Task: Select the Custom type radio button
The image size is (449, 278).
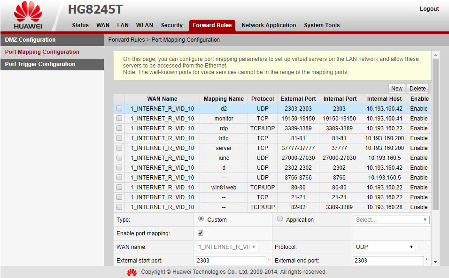Action: click(x=201, y=218)
